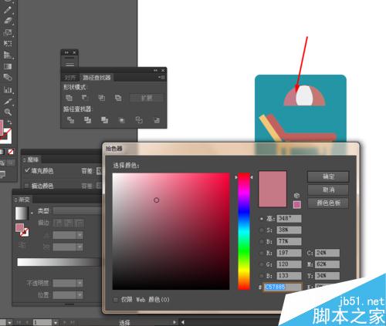This screenshot has width=386, height=326.
Task: Click Pathfinder Merge icon
Action: (104, 119)
